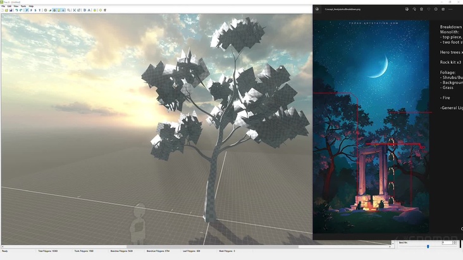This screenshot has width=463, height=260.
Task: Click the image viewer's leftmost app icon
Action: pos(317,9)
